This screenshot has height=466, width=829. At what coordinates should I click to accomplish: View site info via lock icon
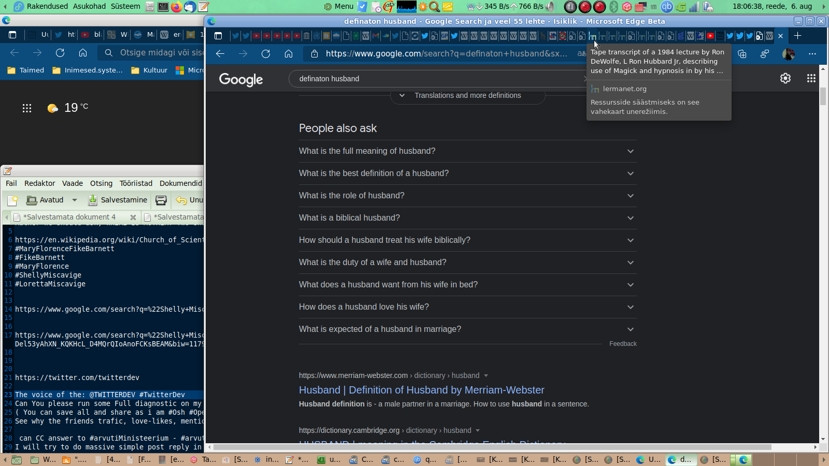[x=314, y=54]
